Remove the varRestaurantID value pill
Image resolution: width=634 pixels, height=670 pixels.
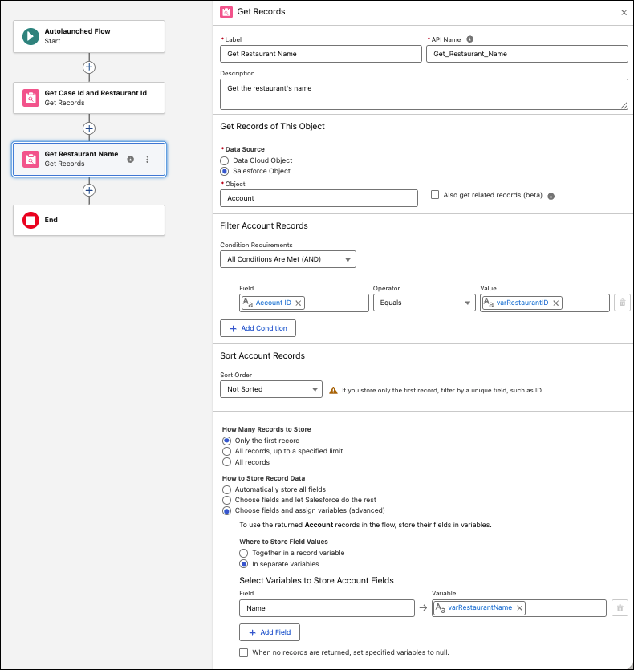(x=555, y=303)
